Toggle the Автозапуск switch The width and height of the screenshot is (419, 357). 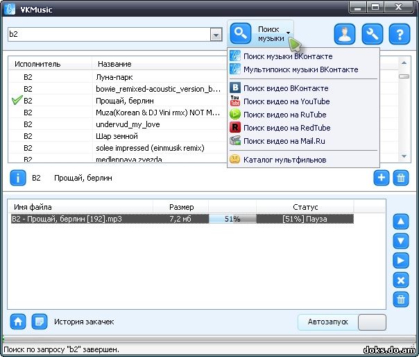(x=372, y=322)
